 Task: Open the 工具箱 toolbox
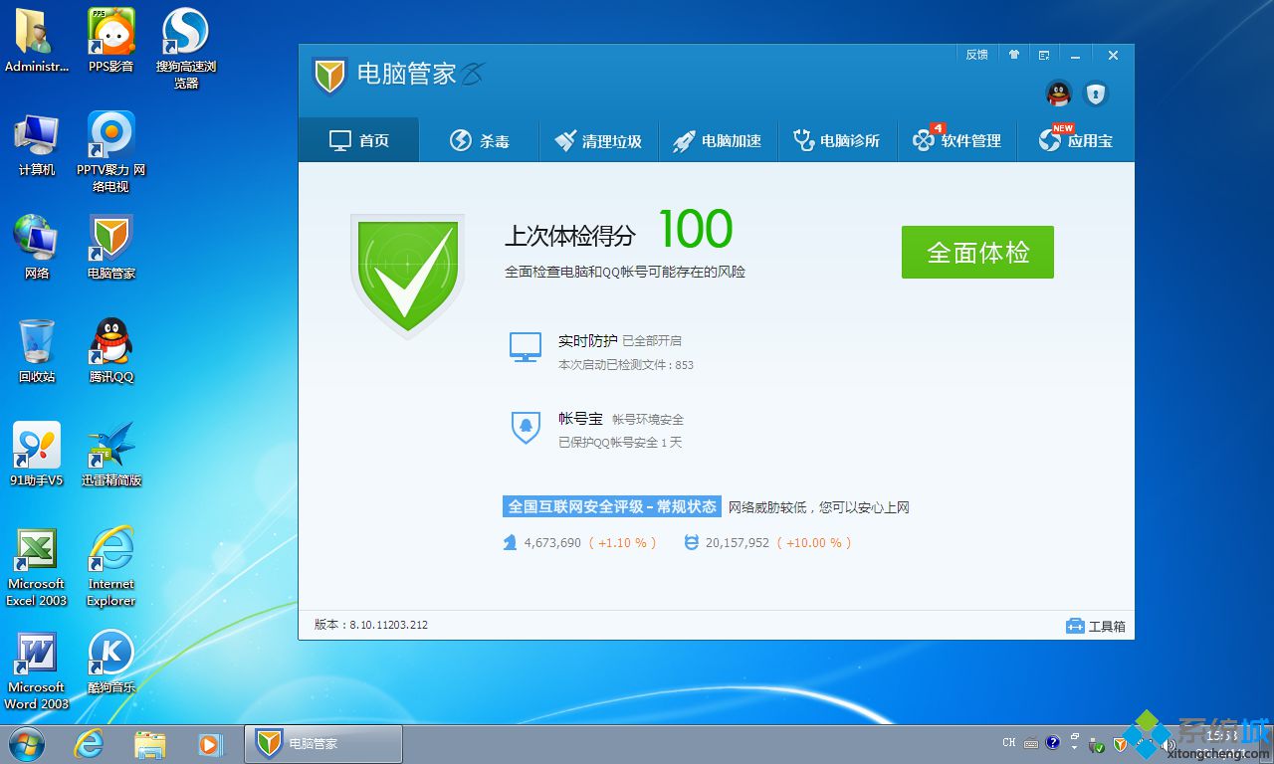(1095, 626)
